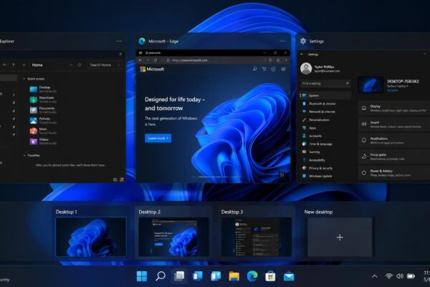Screen dimensions: 430x287
Task: Click the search icon on the Microsoft page
Action: [254, 69]
